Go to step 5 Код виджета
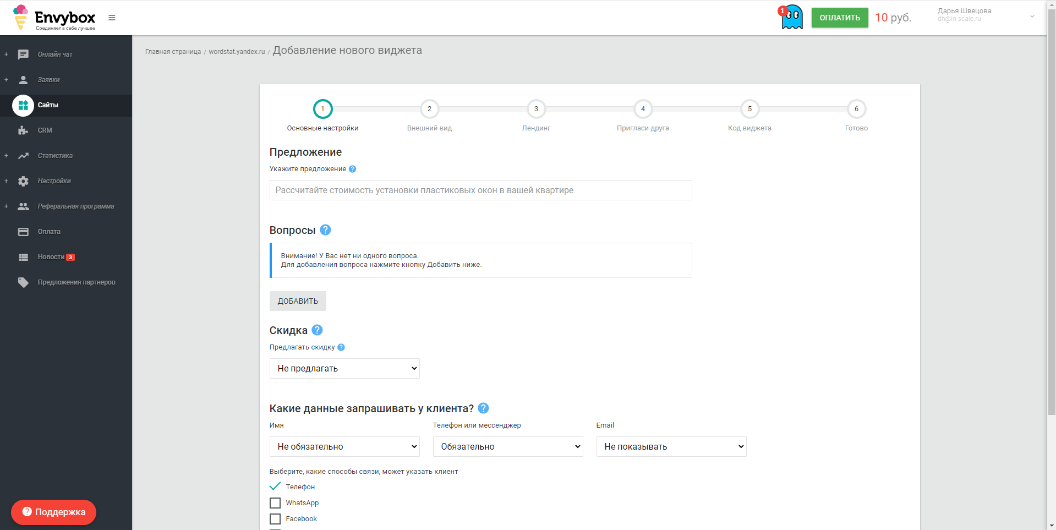The width and height of the screenshot is (1056, 530). [749, 109]
